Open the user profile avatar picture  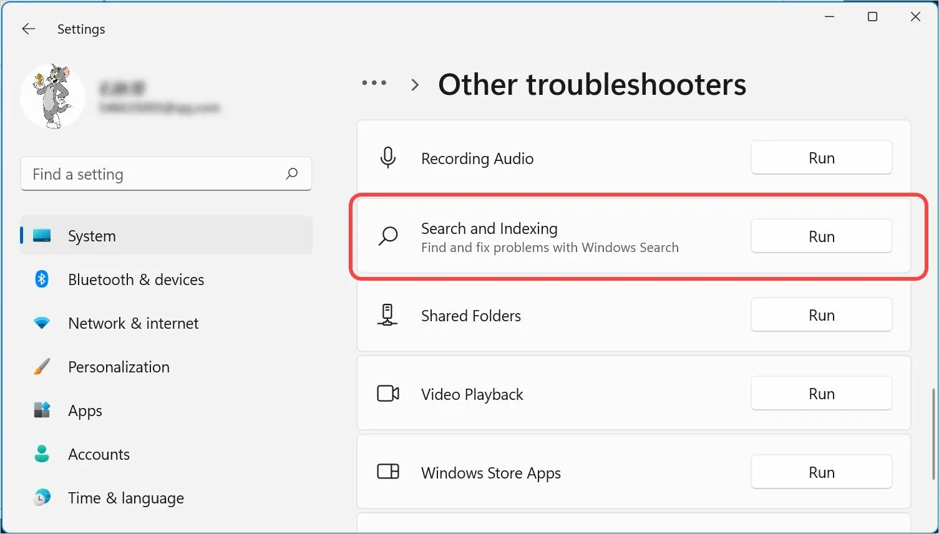(52, 96)
